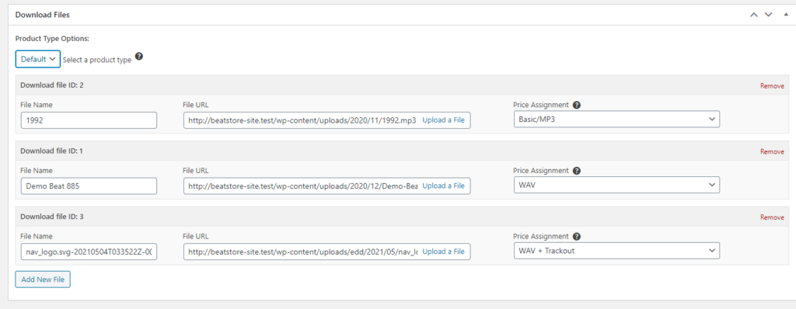Click the File Name field containing Demo Beat 885
The image size is (796, 309).
[89, 186]
